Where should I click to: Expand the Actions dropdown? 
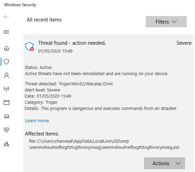(x=165, y=163)
